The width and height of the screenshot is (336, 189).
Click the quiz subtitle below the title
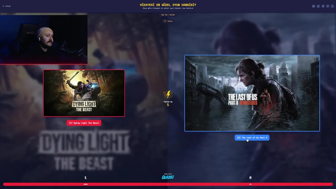coord(168,8)
